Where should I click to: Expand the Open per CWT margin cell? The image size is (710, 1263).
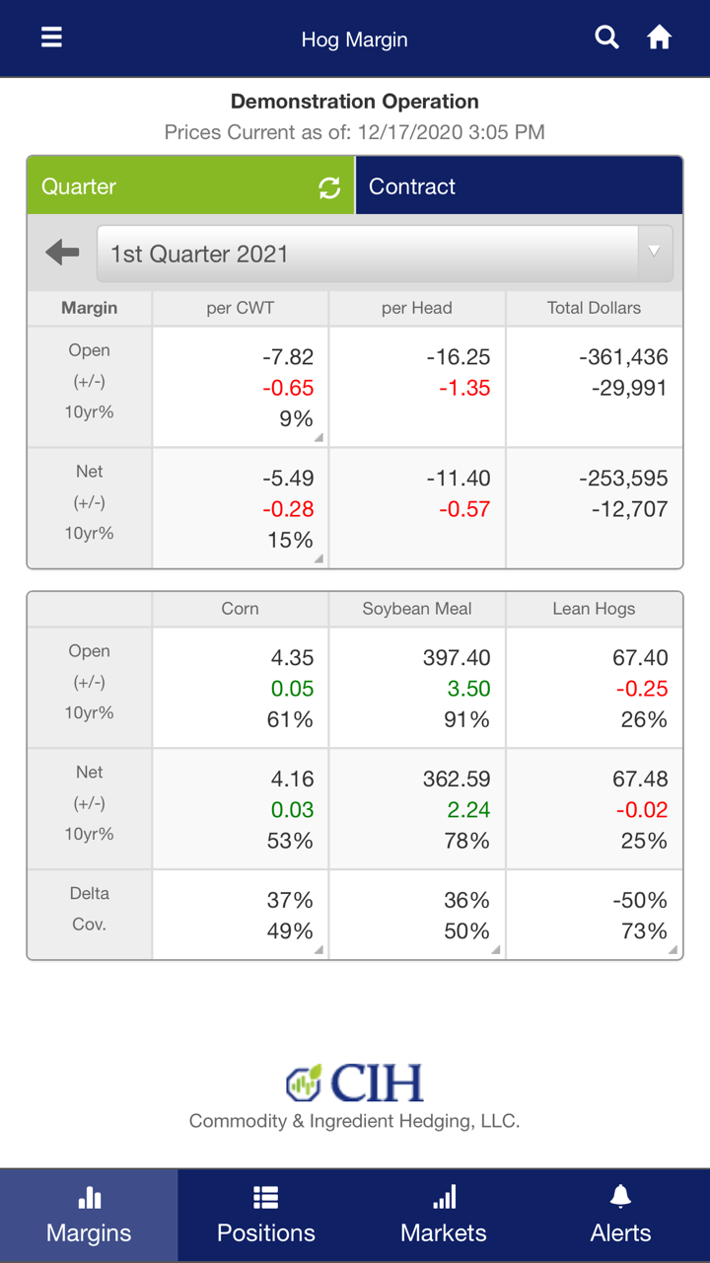241,387
